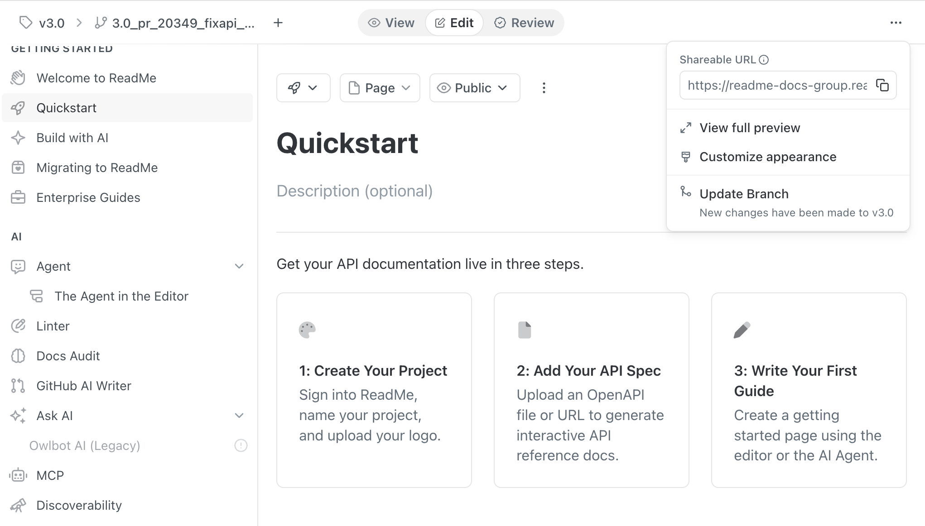This screenshot has height=526, width=925.
Task: Open the v3.0 version selector
Action: tap(43, 23)
